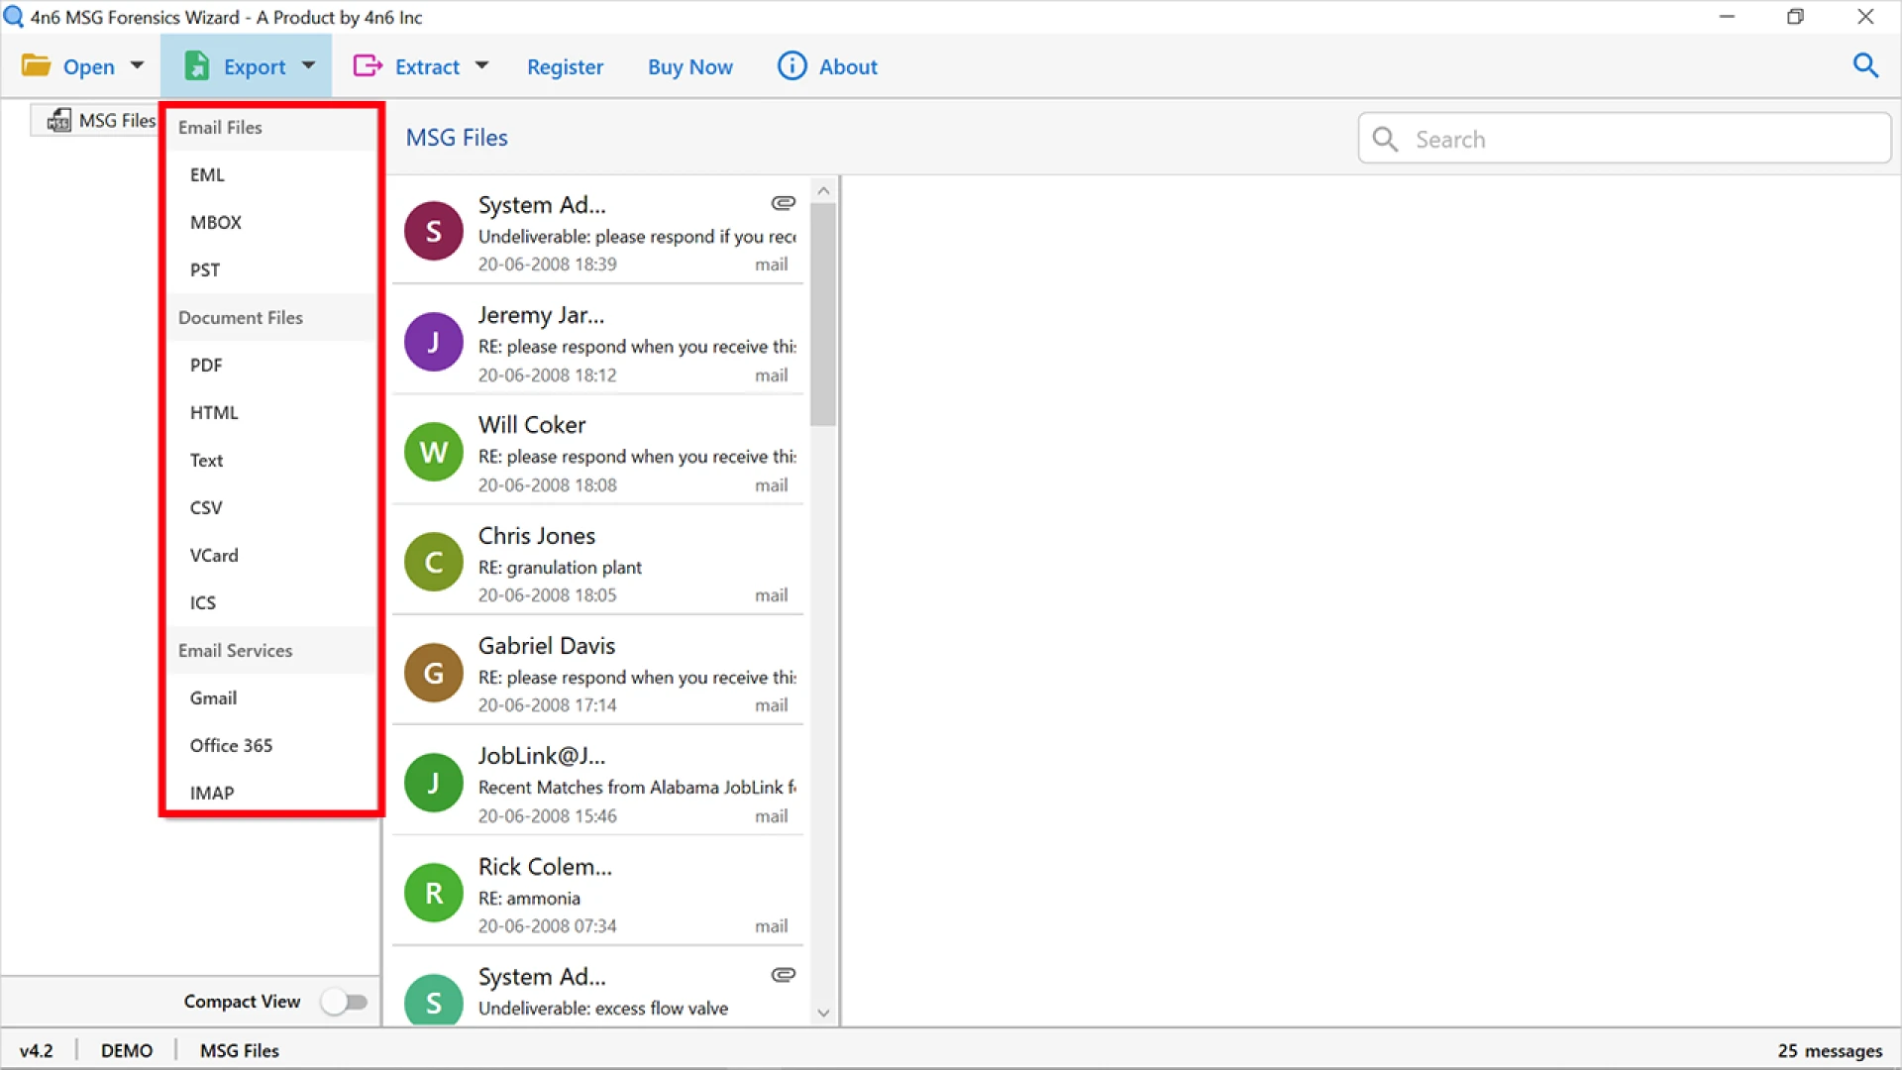
Task: Click attachment paperclip on first System Ad email
Action: pos(783,203)
